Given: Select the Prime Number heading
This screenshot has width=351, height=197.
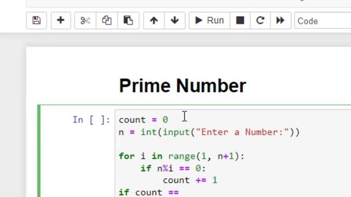Looking at the screenshot, I should click(183, 85).
